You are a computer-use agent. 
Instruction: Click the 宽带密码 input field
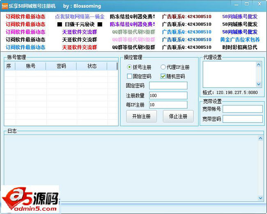pyautogui.click(x=243, y=119)
